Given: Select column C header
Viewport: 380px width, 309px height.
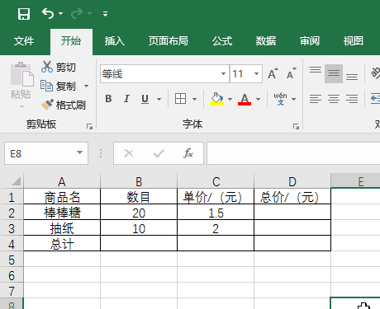Looking at the screenshot, I should 216,181.
